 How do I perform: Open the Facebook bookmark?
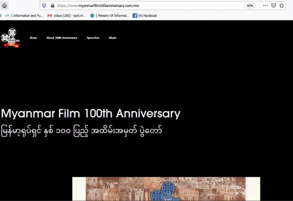(145, 16)
